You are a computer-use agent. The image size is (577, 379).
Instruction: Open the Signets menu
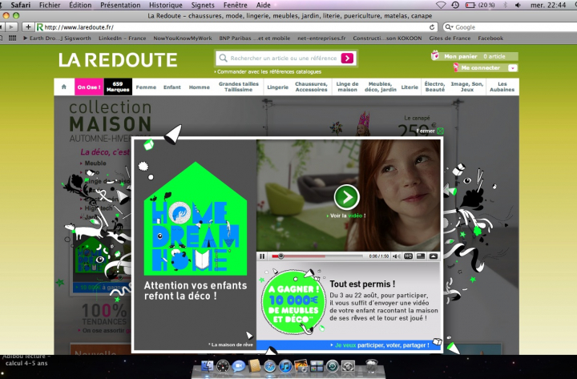tap(203, 5)
